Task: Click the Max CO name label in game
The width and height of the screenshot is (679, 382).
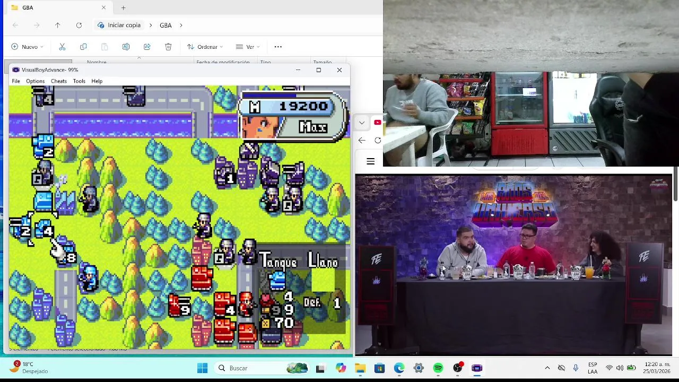Action: coord(313,127)
